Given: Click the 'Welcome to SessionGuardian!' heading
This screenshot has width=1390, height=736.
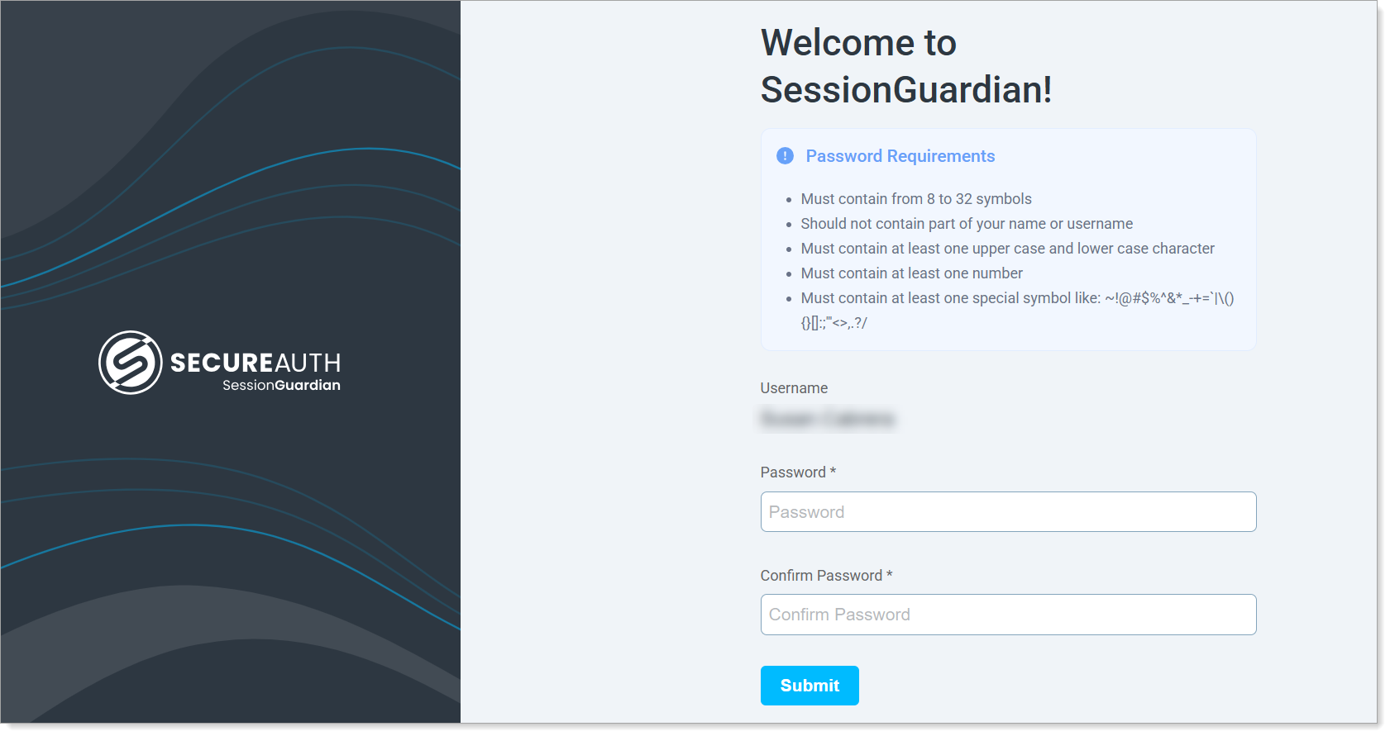Looking at the screenshot, I should 906,66.
